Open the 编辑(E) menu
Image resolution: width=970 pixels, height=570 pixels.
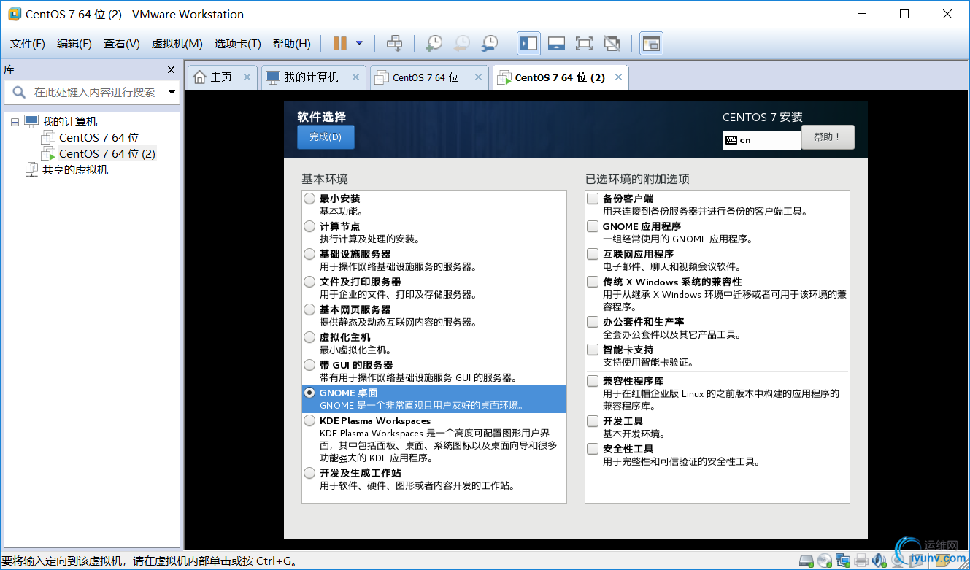coord(74,44)
